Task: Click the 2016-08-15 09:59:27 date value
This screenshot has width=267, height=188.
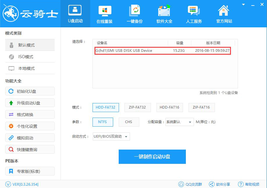Action: pos(212,51)
